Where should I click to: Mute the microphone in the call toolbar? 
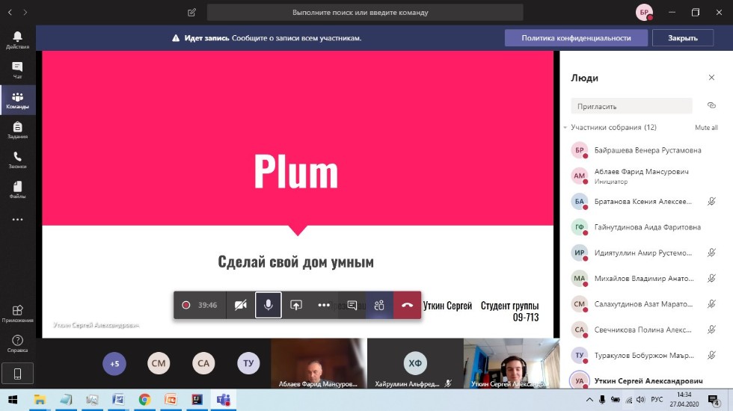click(x=269, y=305)
